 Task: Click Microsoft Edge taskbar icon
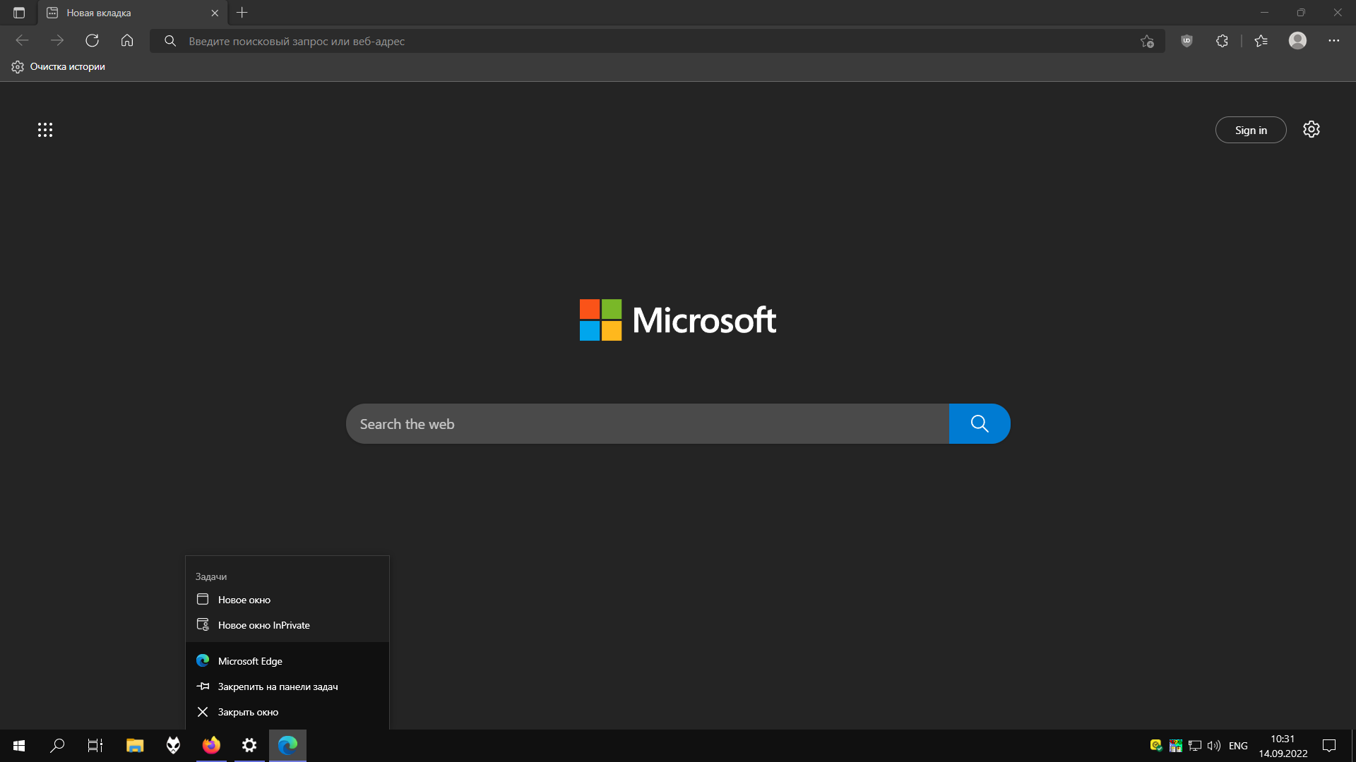287,746
